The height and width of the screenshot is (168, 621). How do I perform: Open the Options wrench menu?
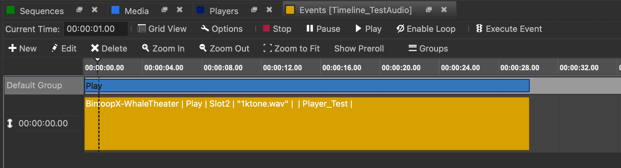[x=222, y=29]
